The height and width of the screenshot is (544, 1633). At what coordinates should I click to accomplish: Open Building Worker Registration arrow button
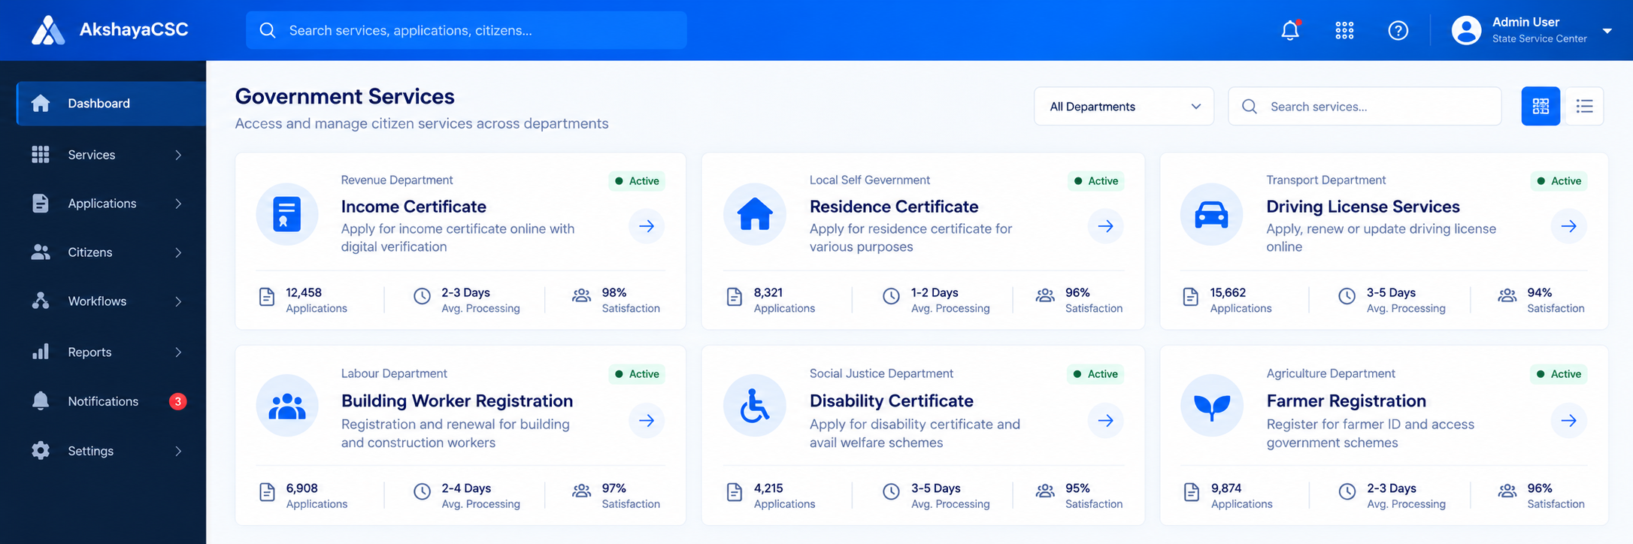click(647, 420)
